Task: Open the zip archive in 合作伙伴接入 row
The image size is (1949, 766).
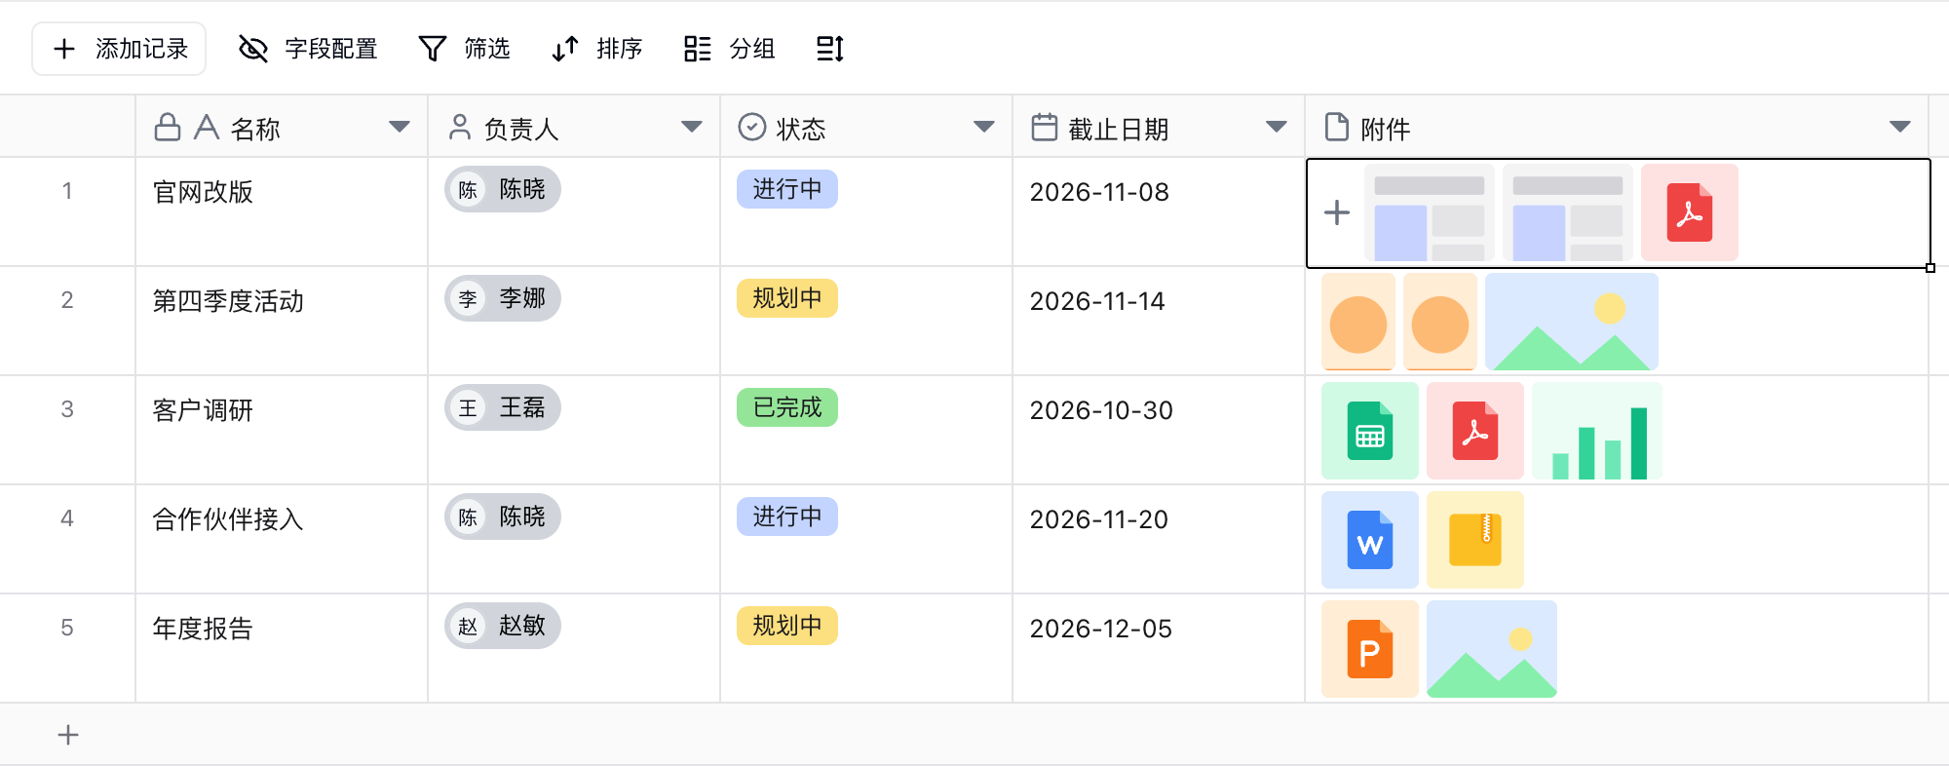Action: pos(1475,540)
